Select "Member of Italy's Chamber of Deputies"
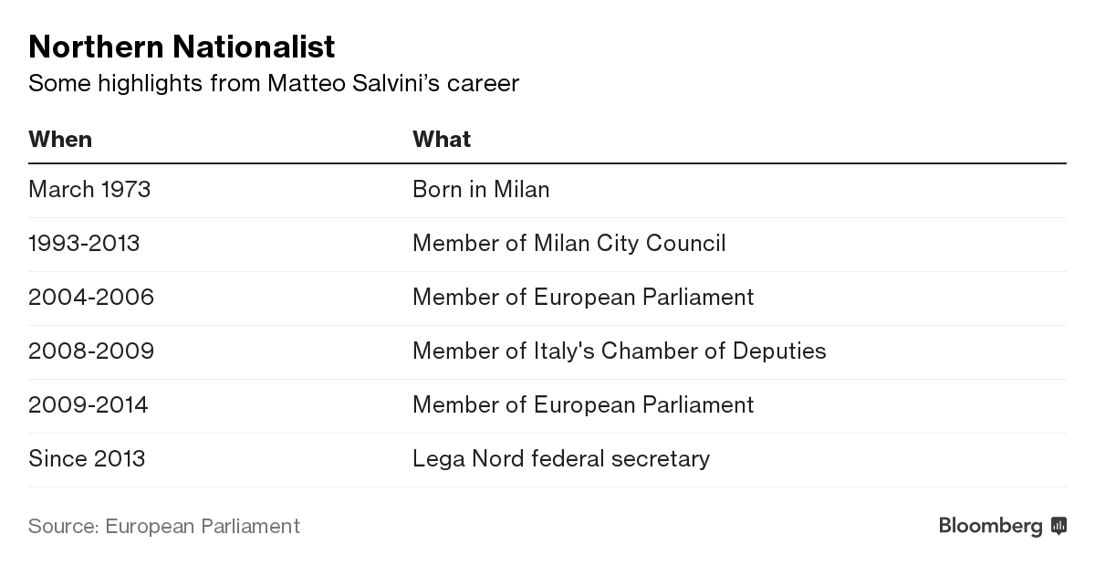Image resolution: width=1095 pixels, height=566 pixels. [619, 351]
